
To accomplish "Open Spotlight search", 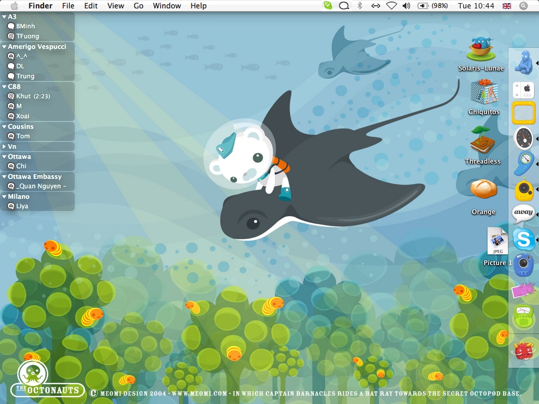I will (x=523, y=5).
